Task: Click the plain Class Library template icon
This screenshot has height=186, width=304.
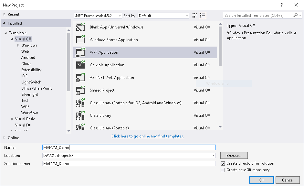Action: [80, 115]
